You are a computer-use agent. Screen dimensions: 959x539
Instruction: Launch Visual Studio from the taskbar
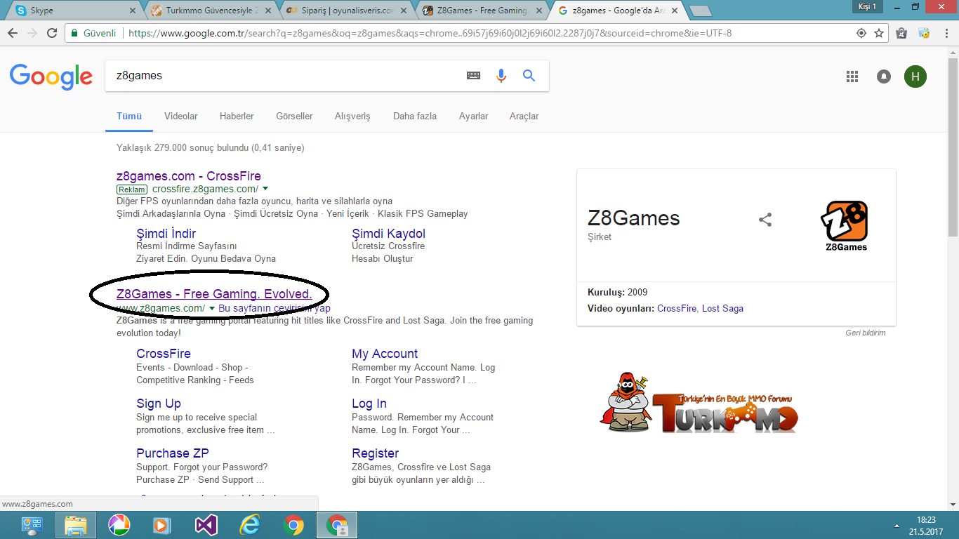[206, 525]
